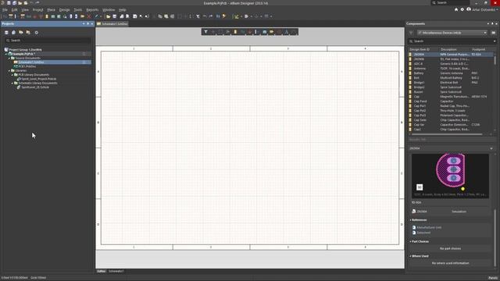Click the save icon in title bar quick access
This screenshot has width=500, height=281.
[x=9, y=3]
